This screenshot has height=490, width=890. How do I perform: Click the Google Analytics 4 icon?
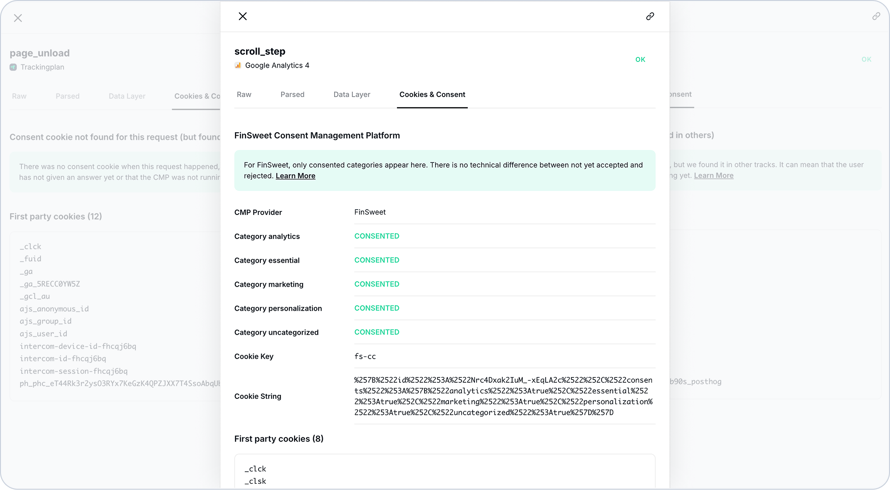(x=238, y=65)
